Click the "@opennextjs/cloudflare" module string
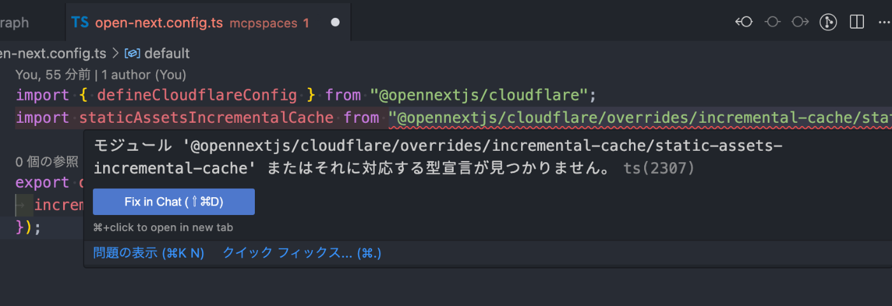892x306 pixels. pyautogui.click(x=479, y=95)
